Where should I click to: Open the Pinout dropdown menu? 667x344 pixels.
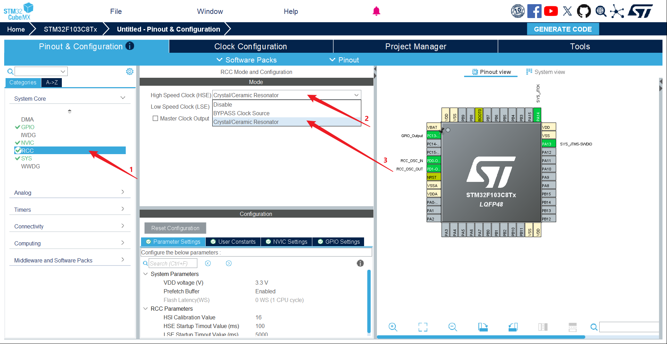tap(344, 60)
